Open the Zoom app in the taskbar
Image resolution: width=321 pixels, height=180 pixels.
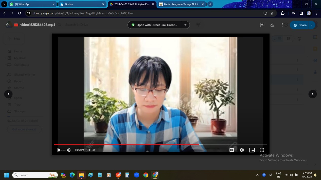[137, 175]
